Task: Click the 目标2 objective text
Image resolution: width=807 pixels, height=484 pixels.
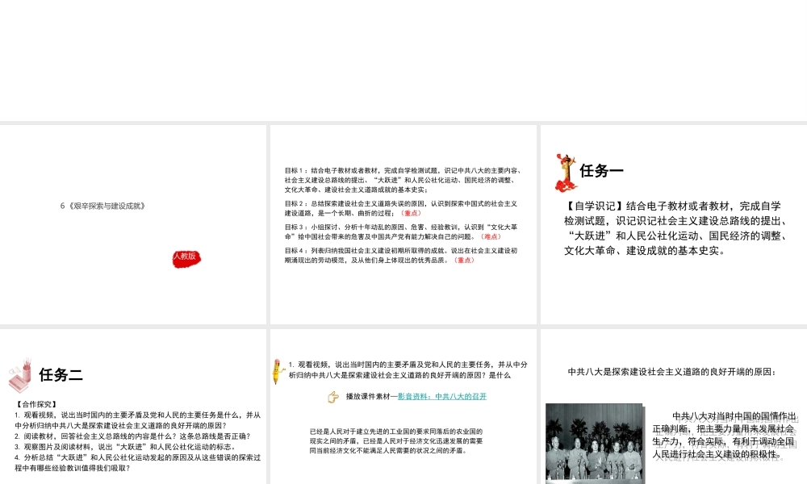Action: pos(401,208)
